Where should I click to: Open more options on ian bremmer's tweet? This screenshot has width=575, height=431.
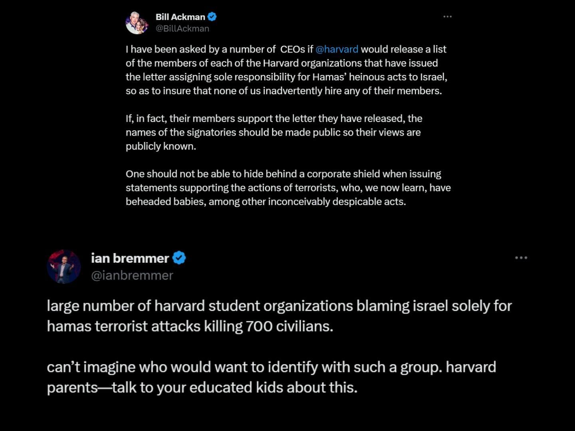point(521,258)
